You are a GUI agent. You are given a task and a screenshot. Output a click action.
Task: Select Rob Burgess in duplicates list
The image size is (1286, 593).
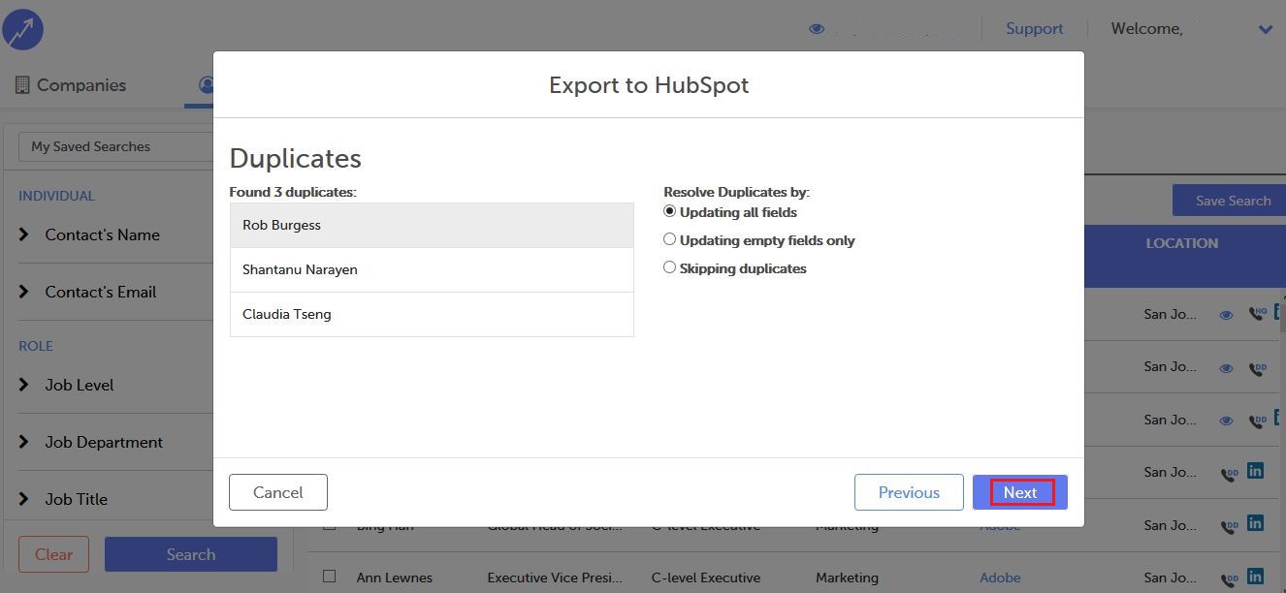[432, 225]
